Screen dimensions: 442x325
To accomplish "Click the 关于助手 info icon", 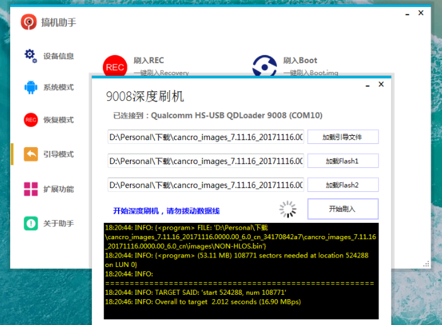I will (30, 223).
